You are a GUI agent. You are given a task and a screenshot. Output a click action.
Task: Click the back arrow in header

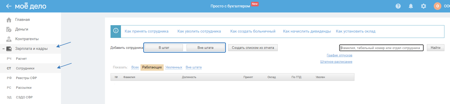coord(9,6)
